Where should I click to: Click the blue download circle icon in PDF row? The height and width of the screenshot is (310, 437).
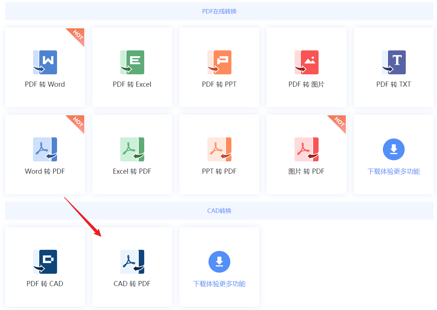(x=394, y=149)
